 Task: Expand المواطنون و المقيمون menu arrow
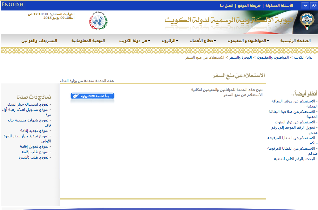pos(268,41)
